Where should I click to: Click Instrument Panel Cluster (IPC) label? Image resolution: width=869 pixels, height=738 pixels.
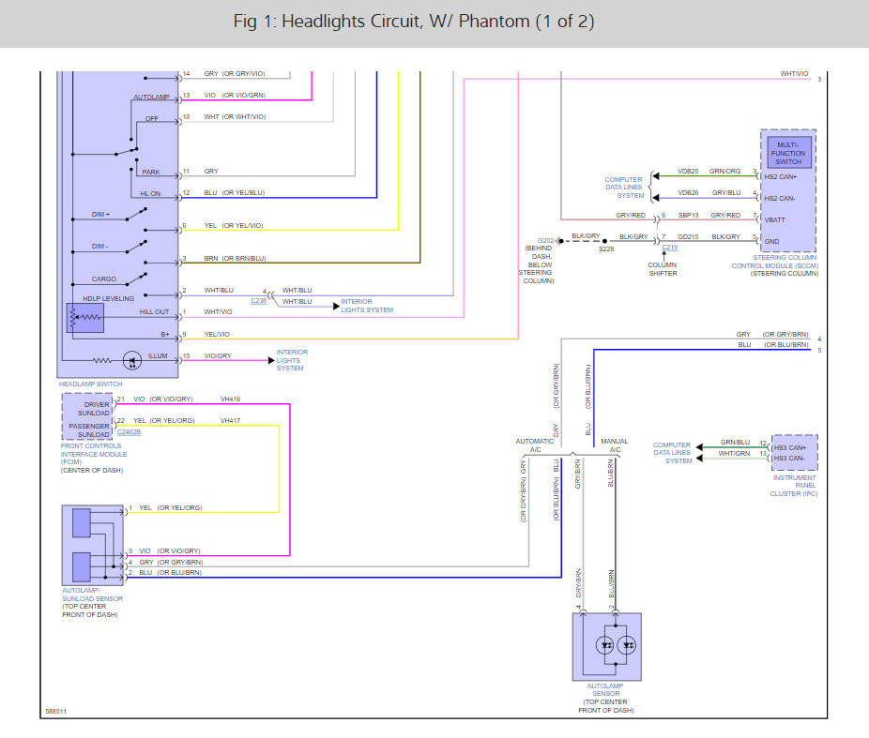[794, 486]
